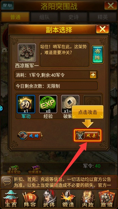The image size is (118, 209).
Task: Select the 破解 coin reward icon
Action: [x=70, y=104]
